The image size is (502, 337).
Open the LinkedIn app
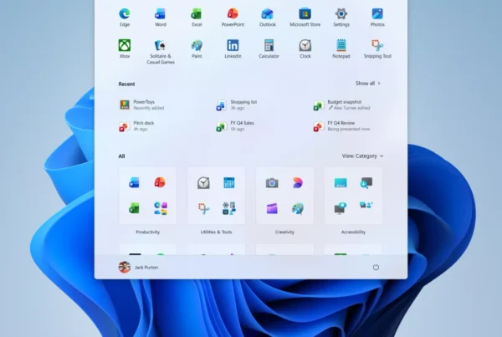233,49
